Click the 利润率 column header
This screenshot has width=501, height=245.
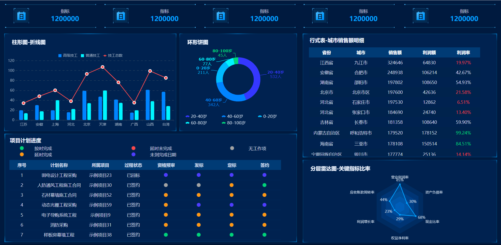point(463,52)
